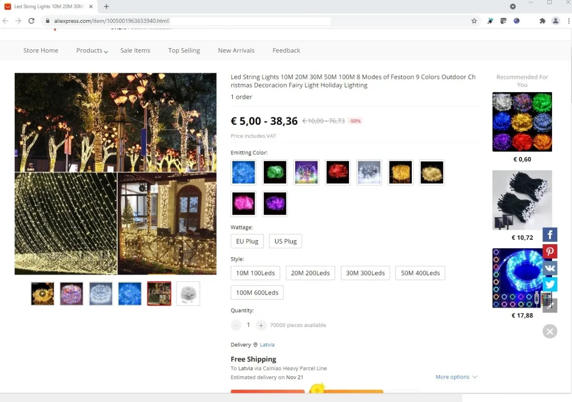This screenshot has width=572, height=402.
Task: Open the recommended item priced € 0,60
Action: 522,122
